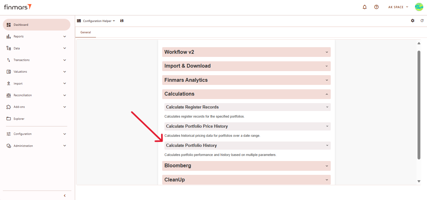Click the Finmars logo
This screenshot has width=427, height=200.
(x=18, y=7)
